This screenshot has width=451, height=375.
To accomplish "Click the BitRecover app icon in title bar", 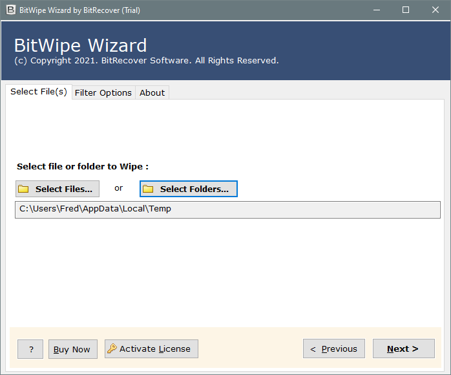I will point(10,10).
